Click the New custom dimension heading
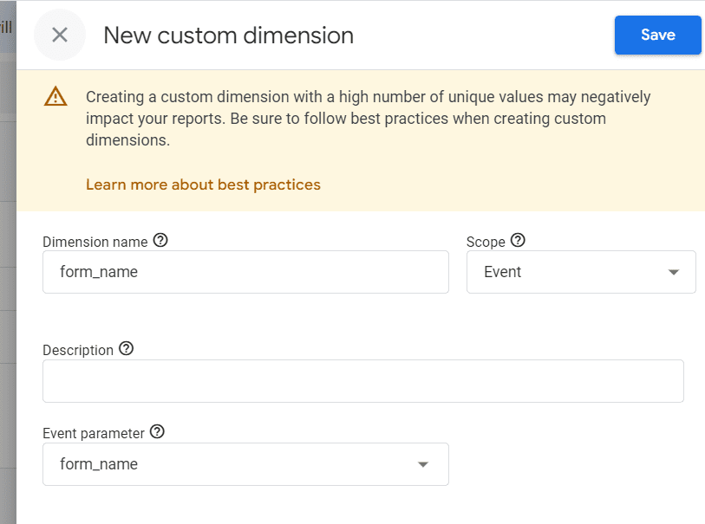Viewport: 705px width, 524px height. (x=228, y=36)
